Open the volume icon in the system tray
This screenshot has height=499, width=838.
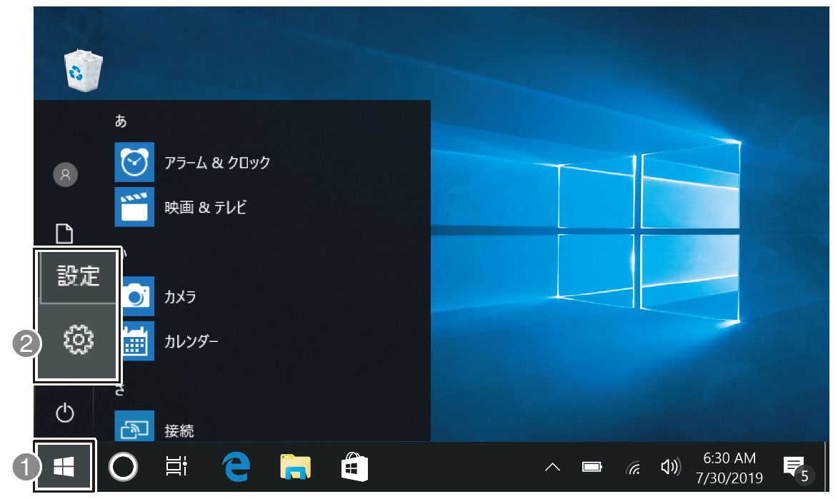[670, 467]
